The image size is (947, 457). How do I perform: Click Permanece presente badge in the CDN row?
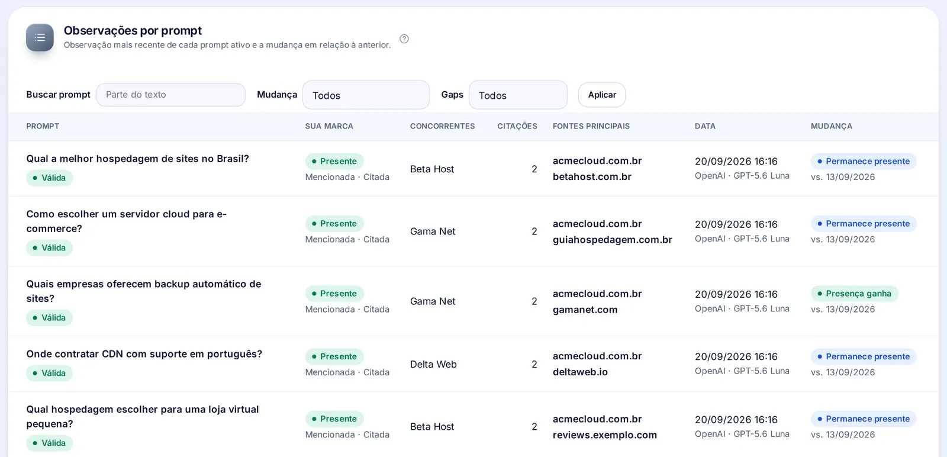point(864,356)
